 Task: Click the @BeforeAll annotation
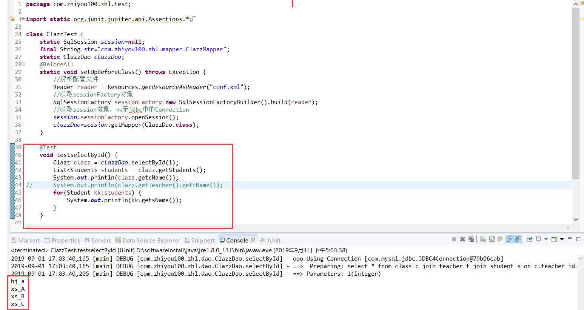(57, 64)
